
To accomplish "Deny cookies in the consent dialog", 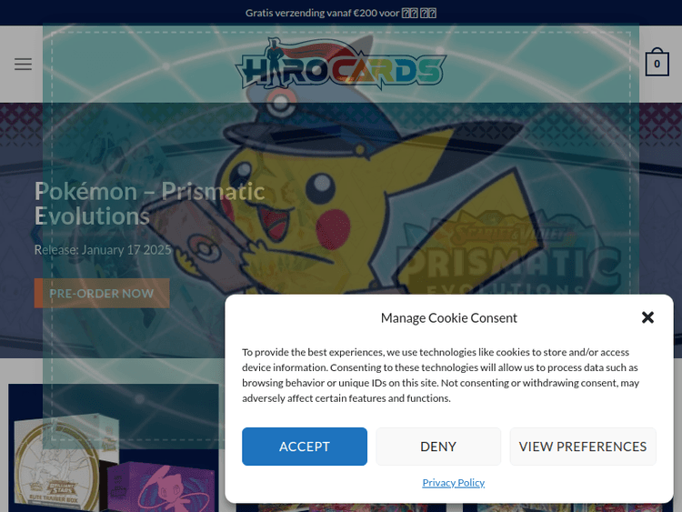I will coord(438,447).
